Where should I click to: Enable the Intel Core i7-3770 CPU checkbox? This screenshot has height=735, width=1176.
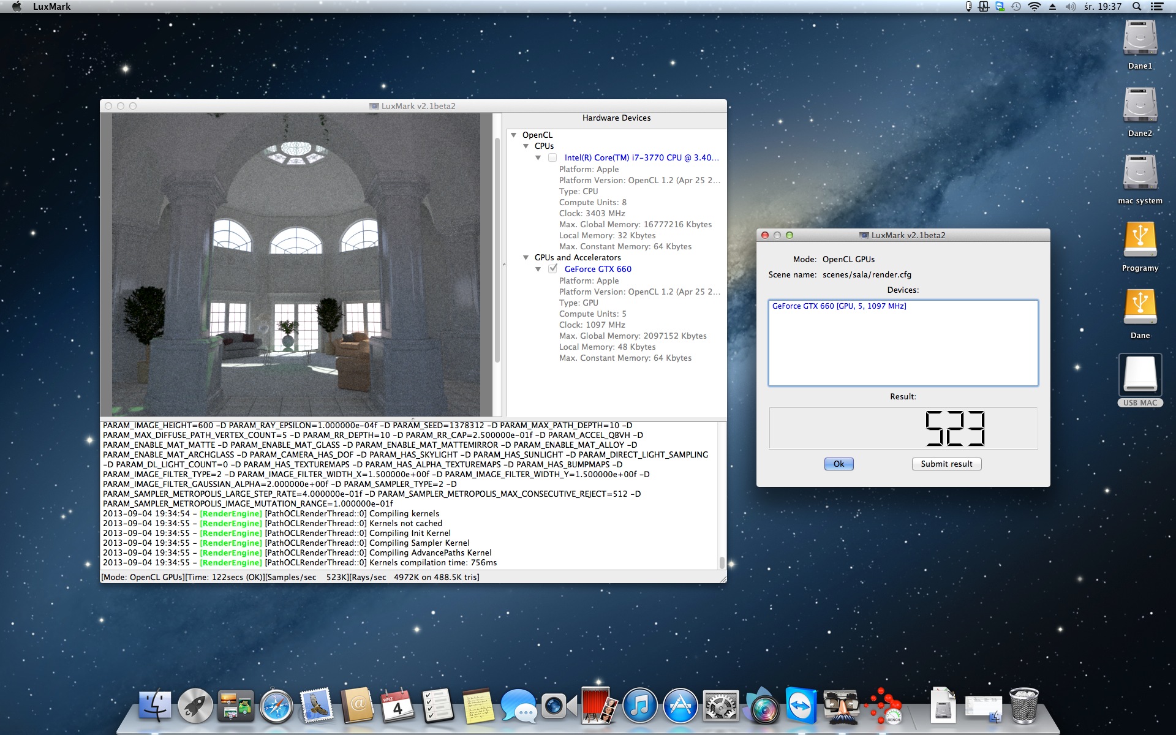tap(552, 157)
